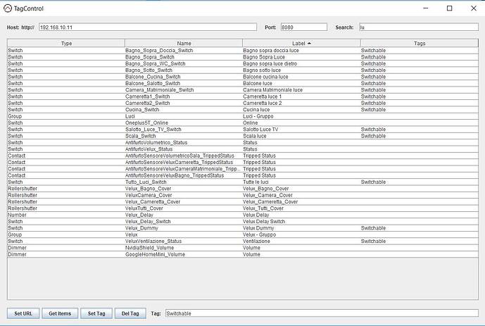The height and width of the screenshot is (326, 485).
Task: Sort table by the Type column header
Action: 65,44
